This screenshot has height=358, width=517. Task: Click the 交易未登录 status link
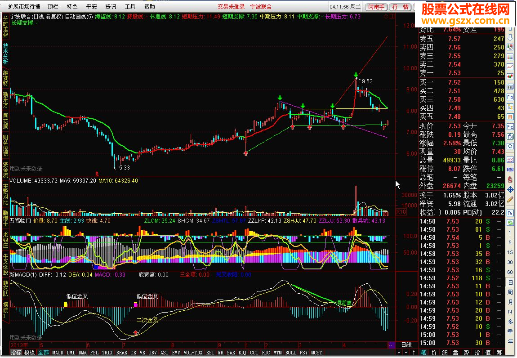tap(231, 7)
